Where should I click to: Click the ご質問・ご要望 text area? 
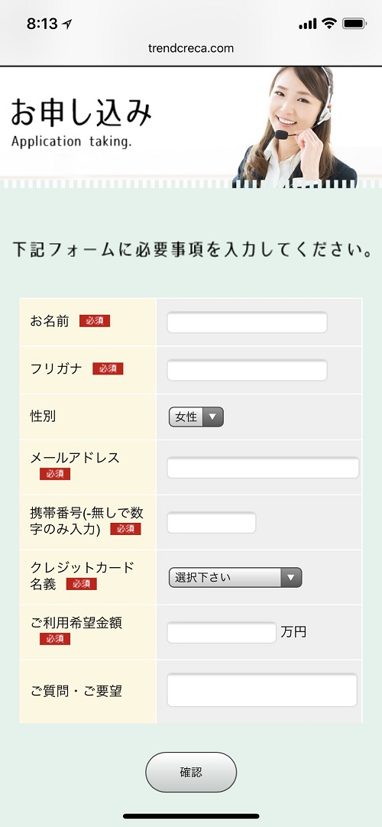point(262,690)
